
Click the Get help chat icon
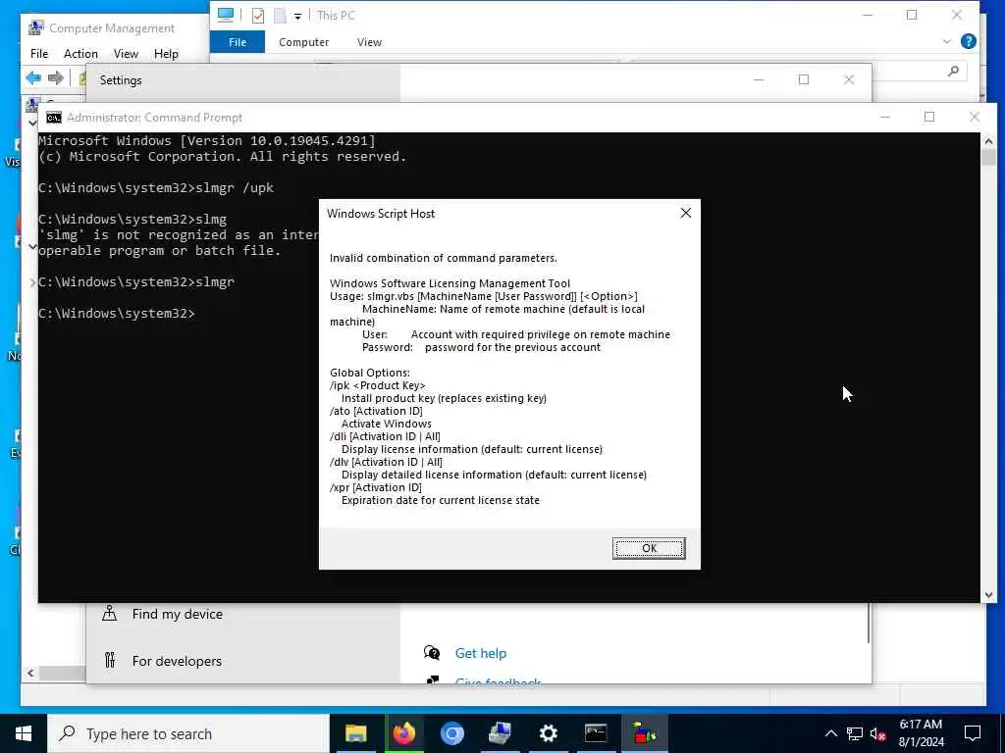tap(432, 652)
